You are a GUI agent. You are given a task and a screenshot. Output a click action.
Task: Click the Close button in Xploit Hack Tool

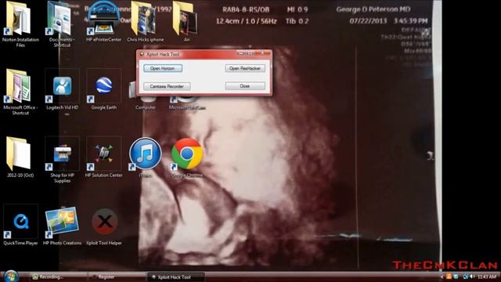[245, 86]
